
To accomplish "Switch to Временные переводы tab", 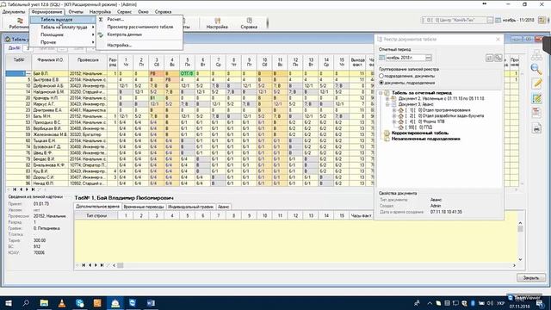I will click(144, 207).
